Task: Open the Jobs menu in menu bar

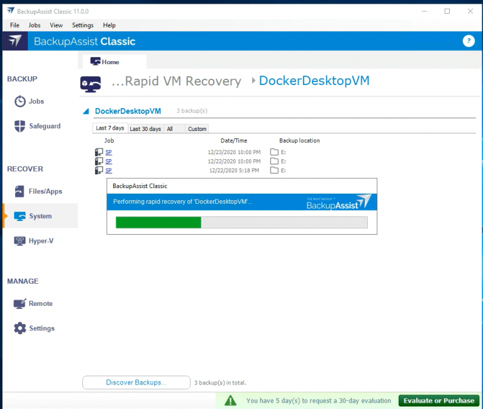Action: tap(35, 25)
